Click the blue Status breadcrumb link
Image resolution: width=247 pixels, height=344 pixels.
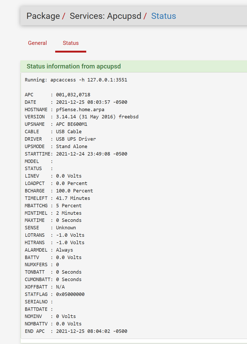(x=164, y=16)
